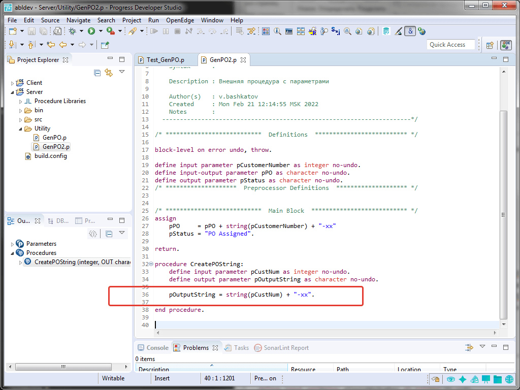Click the Outline horizontal scrollbar thumb

click(x=63, y=367)
